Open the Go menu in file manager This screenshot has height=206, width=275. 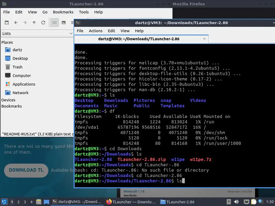point(45,12)
